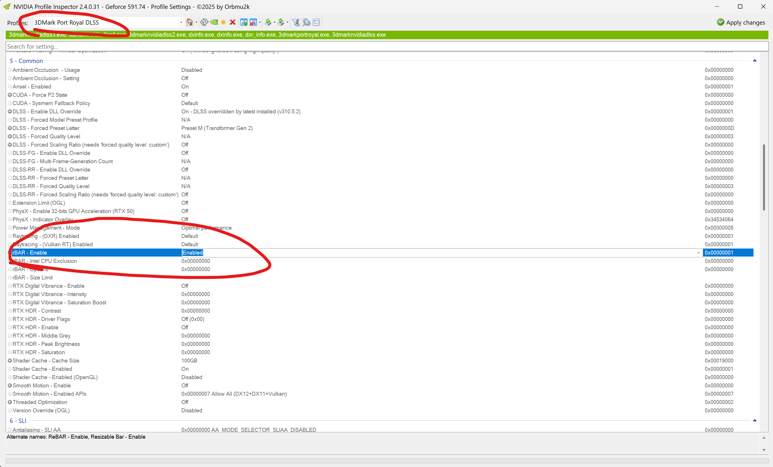Click the vertical scrollbar of the settings list
Screen dimensions: 773x467
[x=764, y=178]
